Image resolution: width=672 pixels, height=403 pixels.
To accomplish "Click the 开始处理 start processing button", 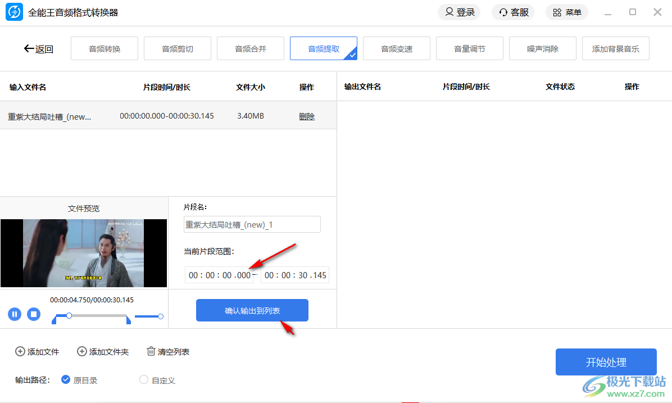I will coord(606,361).
